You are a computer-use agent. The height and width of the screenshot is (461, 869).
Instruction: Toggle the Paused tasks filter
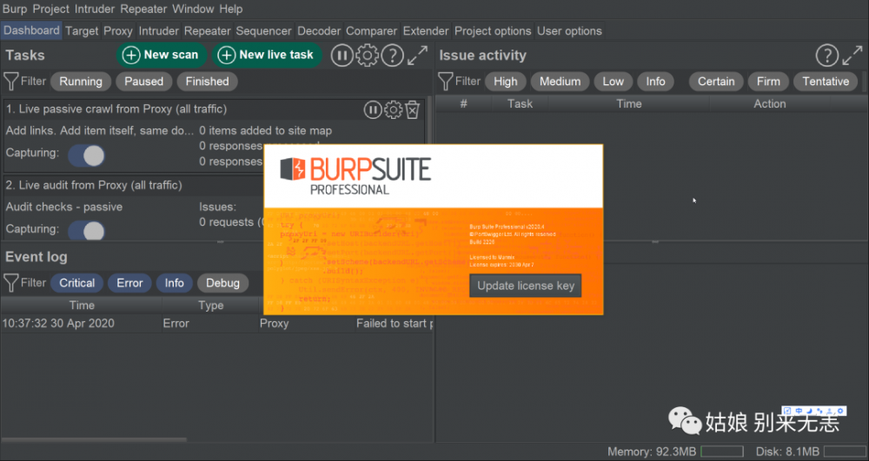click(144, 82)
